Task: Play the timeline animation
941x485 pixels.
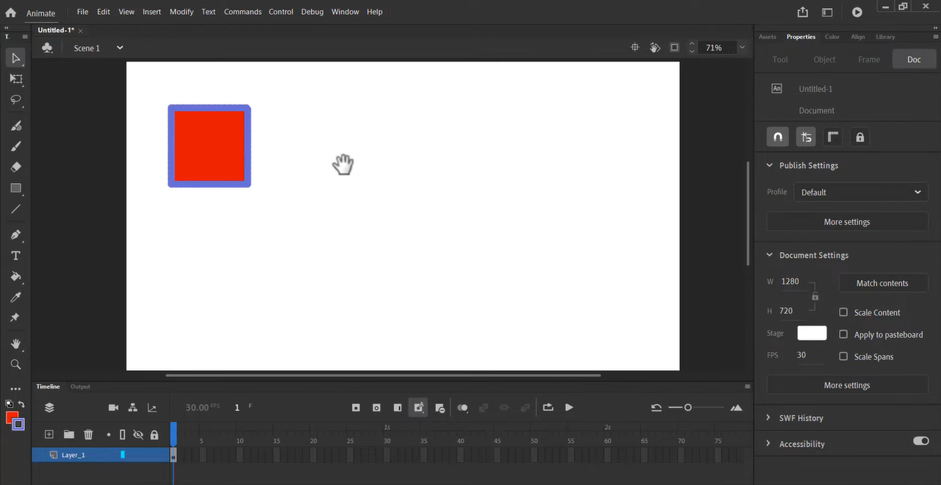Action: (x=569, y=408)
